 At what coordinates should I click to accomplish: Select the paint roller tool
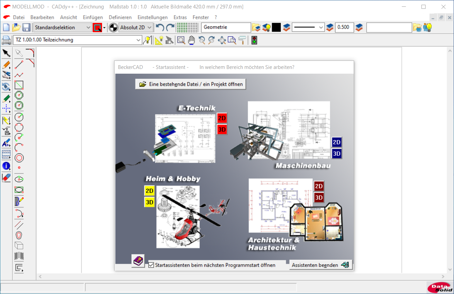click(242, 40)
